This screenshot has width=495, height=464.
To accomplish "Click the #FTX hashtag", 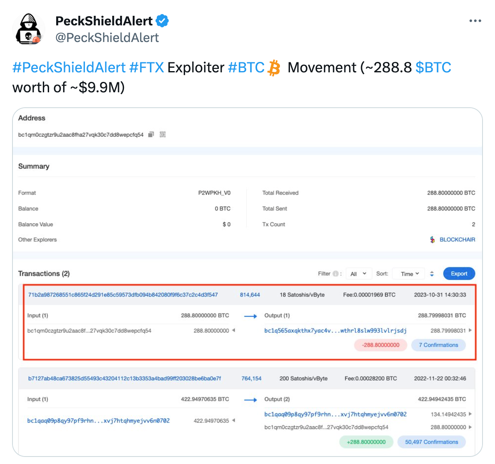I will (146, 67).
